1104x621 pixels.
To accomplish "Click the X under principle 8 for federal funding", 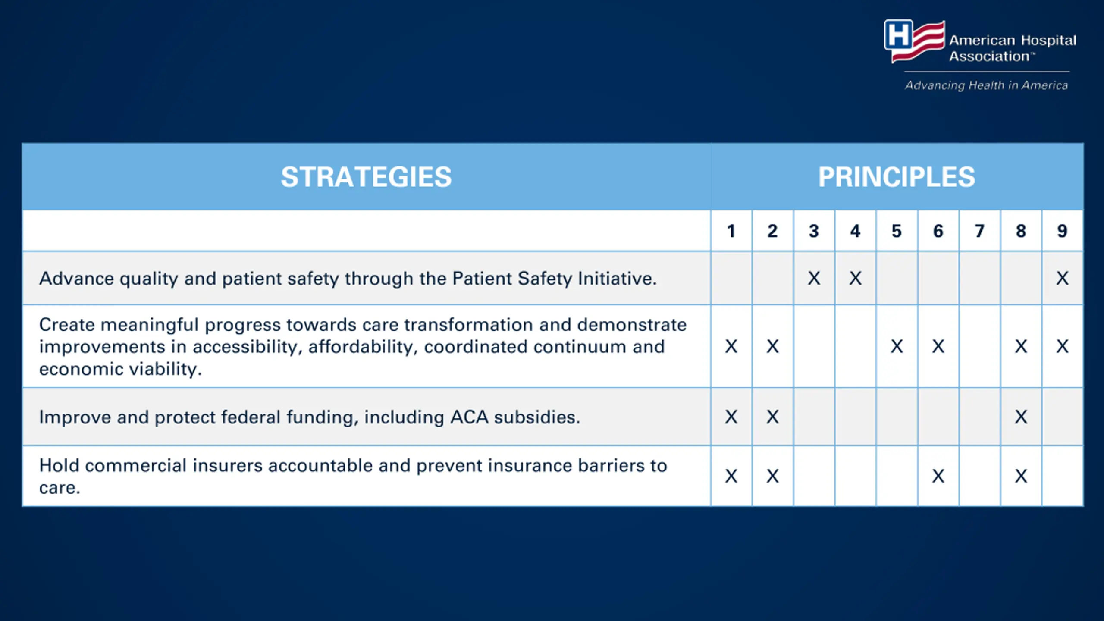I will tap(1021, 417).
